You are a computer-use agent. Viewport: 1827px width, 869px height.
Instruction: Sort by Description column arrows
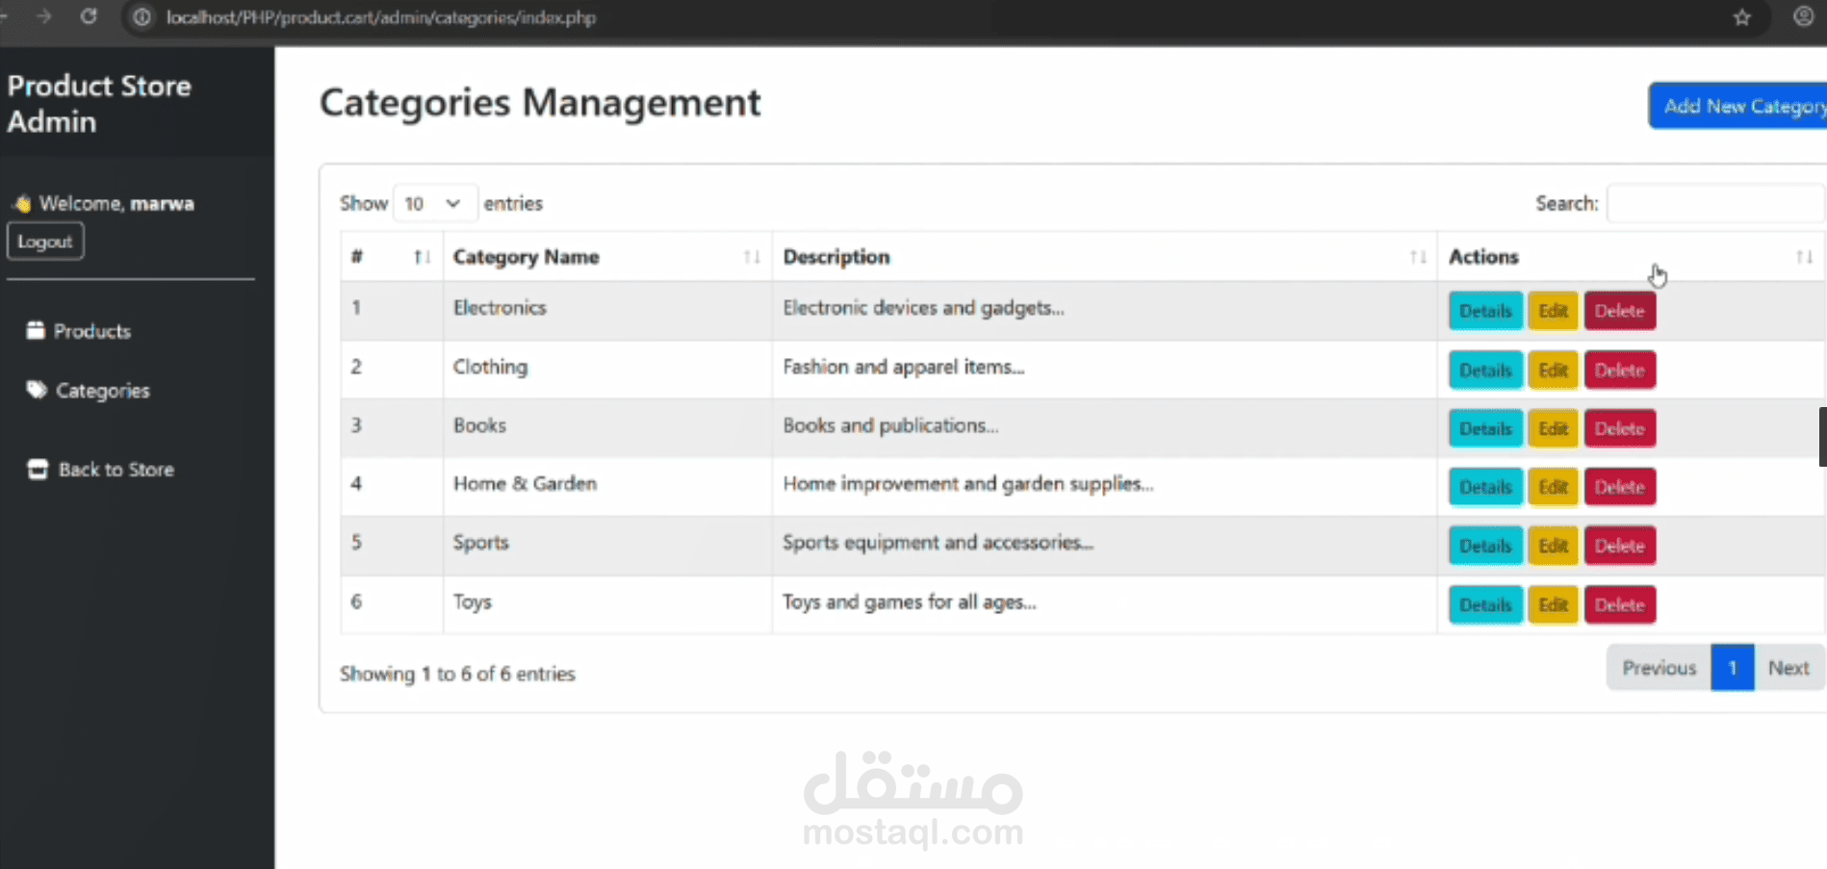click(1418, 257)
